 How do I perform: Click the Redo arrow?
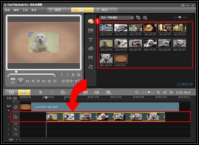[52, 92]
